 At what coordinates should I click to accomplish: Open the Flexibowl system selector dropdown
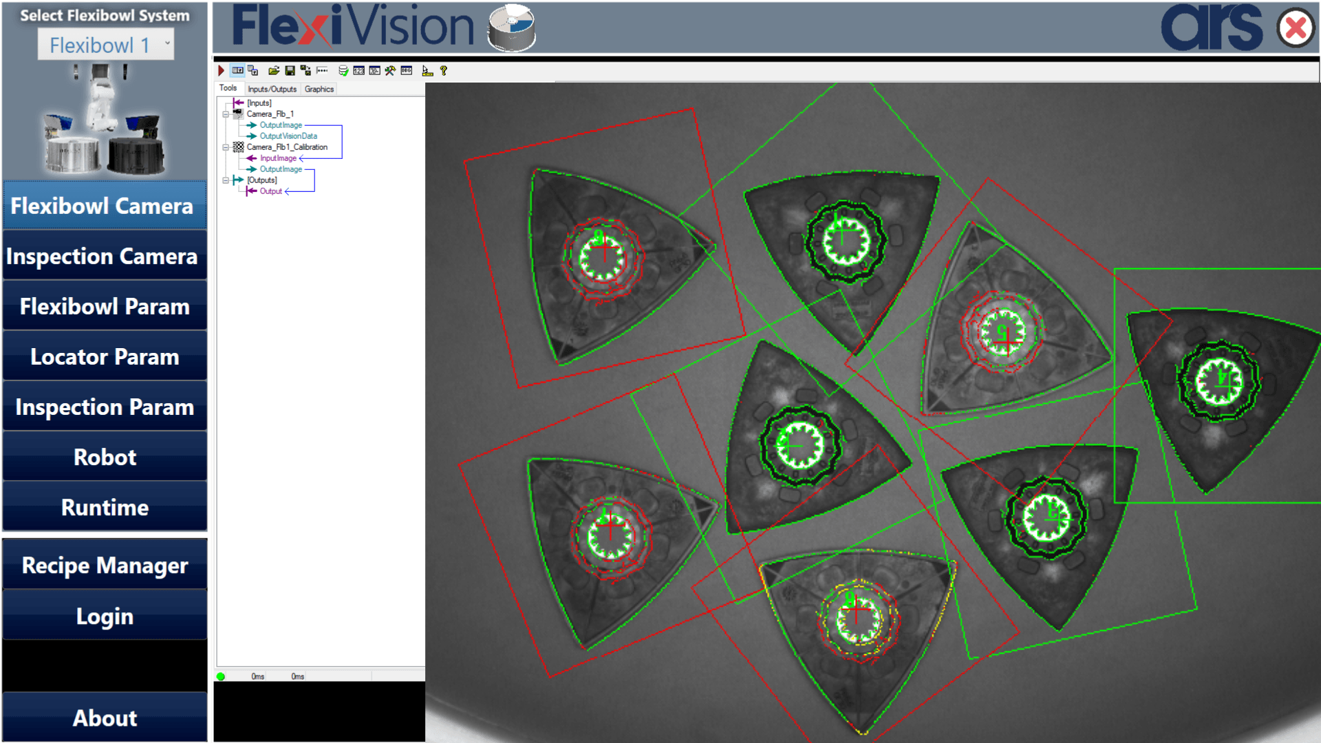point(105,45)
